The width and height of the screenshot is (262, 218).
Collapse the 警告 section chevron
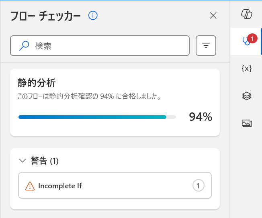pos(23,161)
